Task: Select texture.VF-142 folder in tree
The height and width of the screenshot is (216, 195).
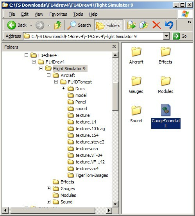Action: coord(86,162)
